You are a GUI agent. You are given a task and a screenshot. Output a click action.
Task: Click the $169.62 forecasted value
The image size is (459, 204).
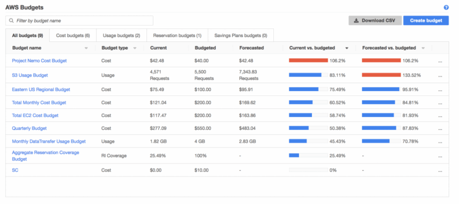click(247, 102)
